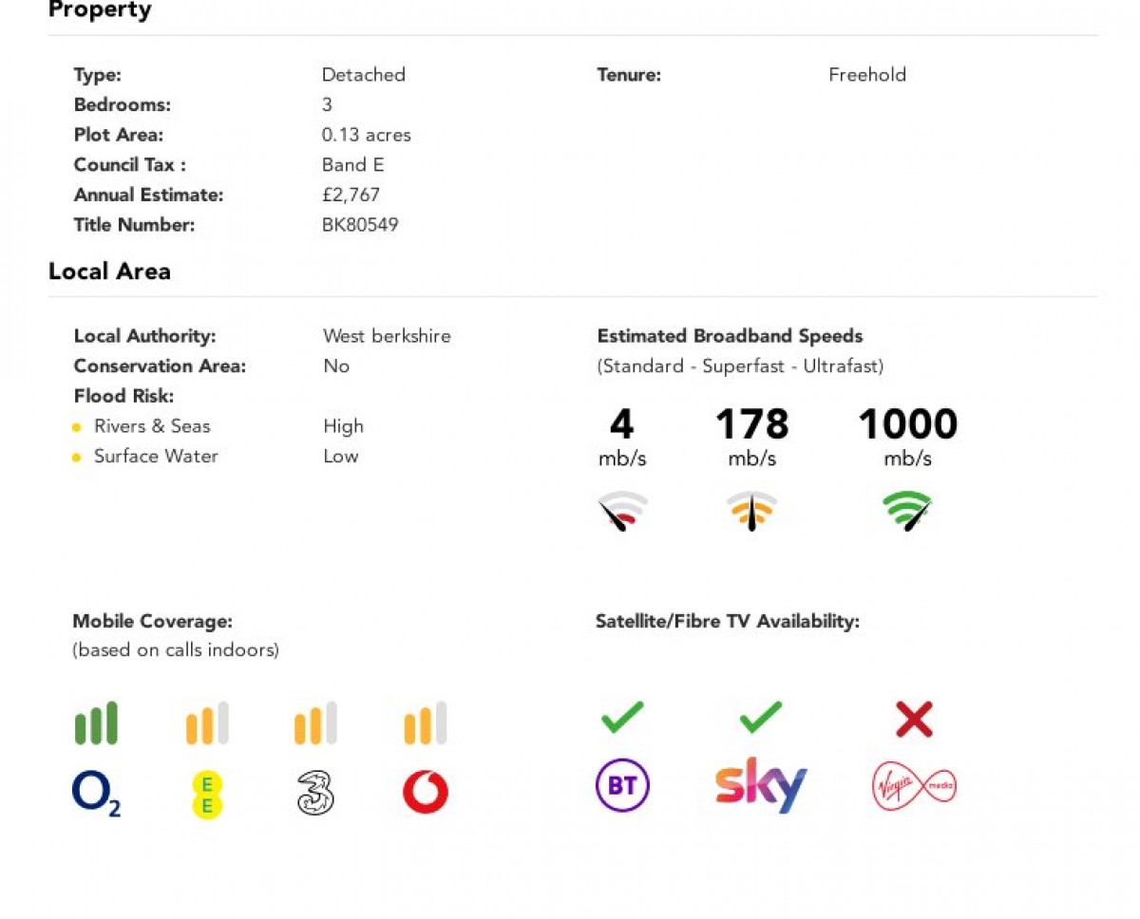This screenshot has height=919, width=1140.
Task: Click the Local Area section heading
Action: [x=109, y=272]
